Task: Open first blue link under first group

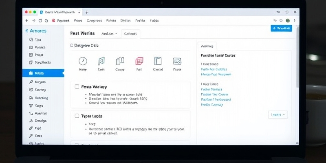Action: pos(214,69)
